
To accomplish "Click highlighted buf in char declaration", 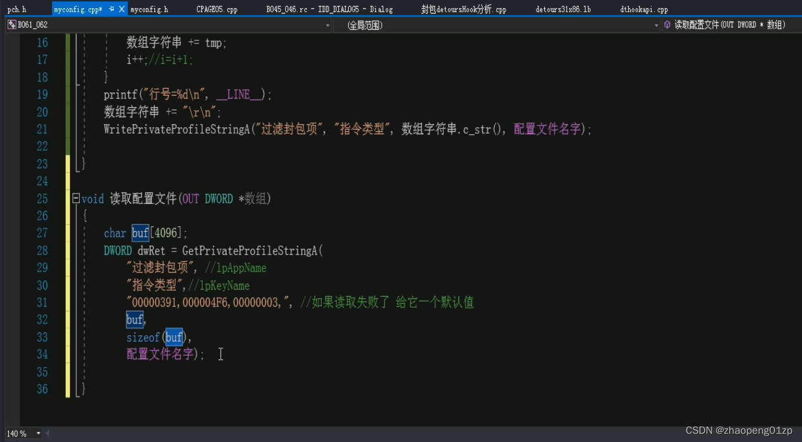I will [x=140, y=233].
